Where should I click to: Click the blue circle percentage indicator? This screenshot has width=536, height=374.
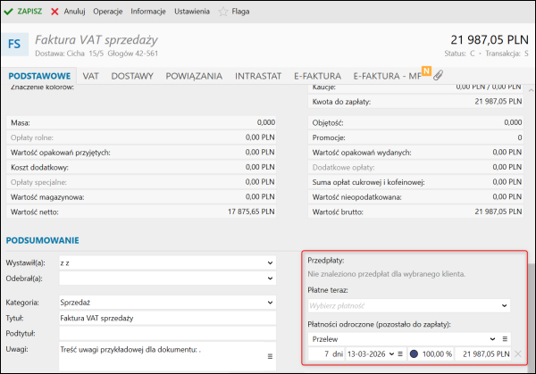[415, 355]
